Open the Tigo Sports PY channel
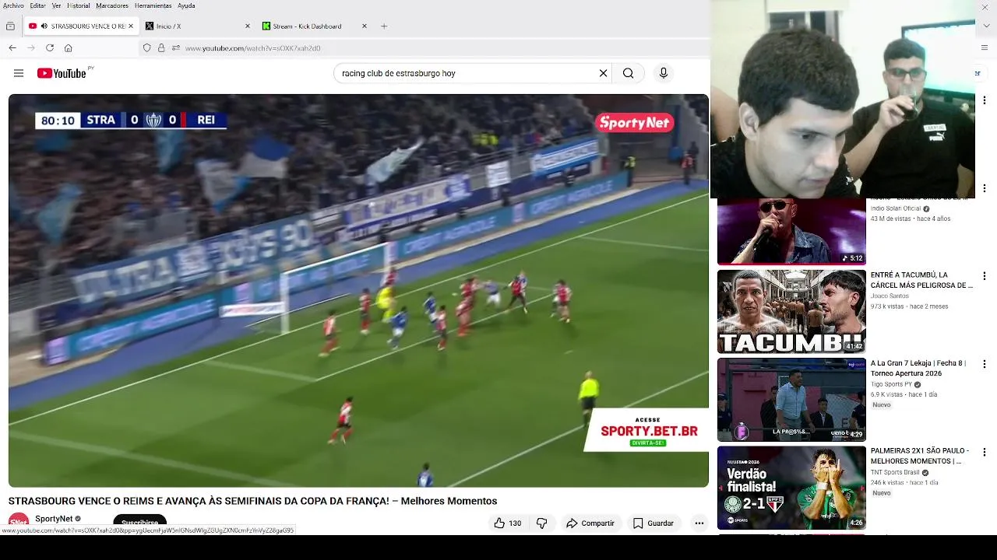The height and width of the screenshot is (560, 997). 891,384
